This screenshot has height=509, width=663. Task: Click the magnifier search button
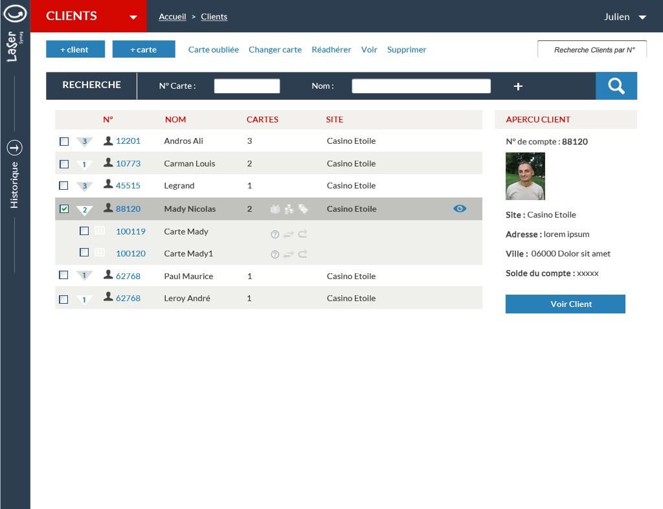[x=616, y=85]
